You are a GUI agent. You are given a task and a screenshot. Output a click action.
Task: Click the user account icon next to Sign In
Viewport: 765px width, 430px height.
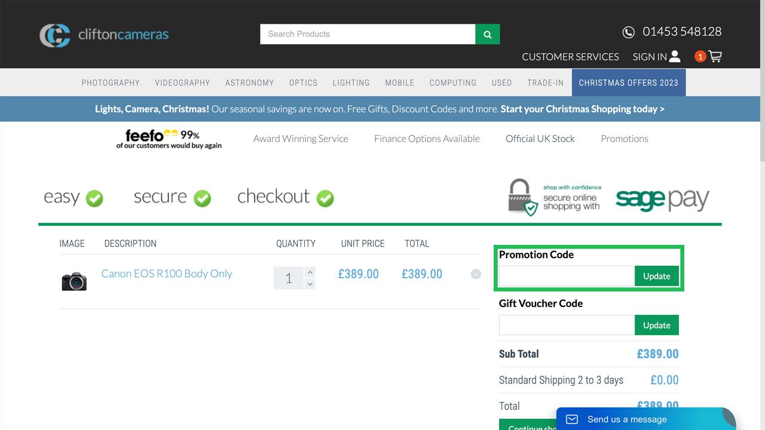coord(675,56)
